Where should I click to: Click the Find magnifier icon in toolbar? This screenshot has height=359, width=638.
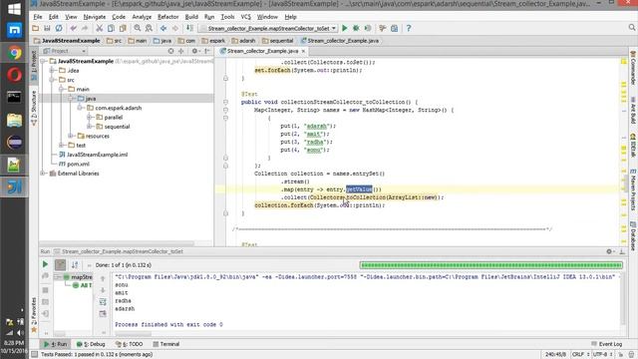coord(138,28)
